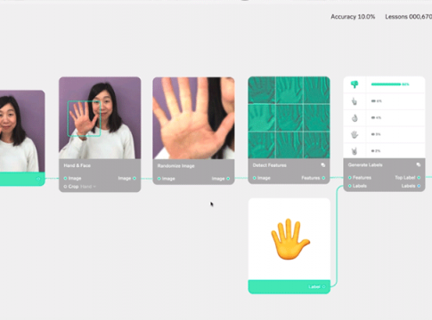Screen dimensions: 432x320
Task: Open the Crop Hand dropdown
Action: pos(88,187)
